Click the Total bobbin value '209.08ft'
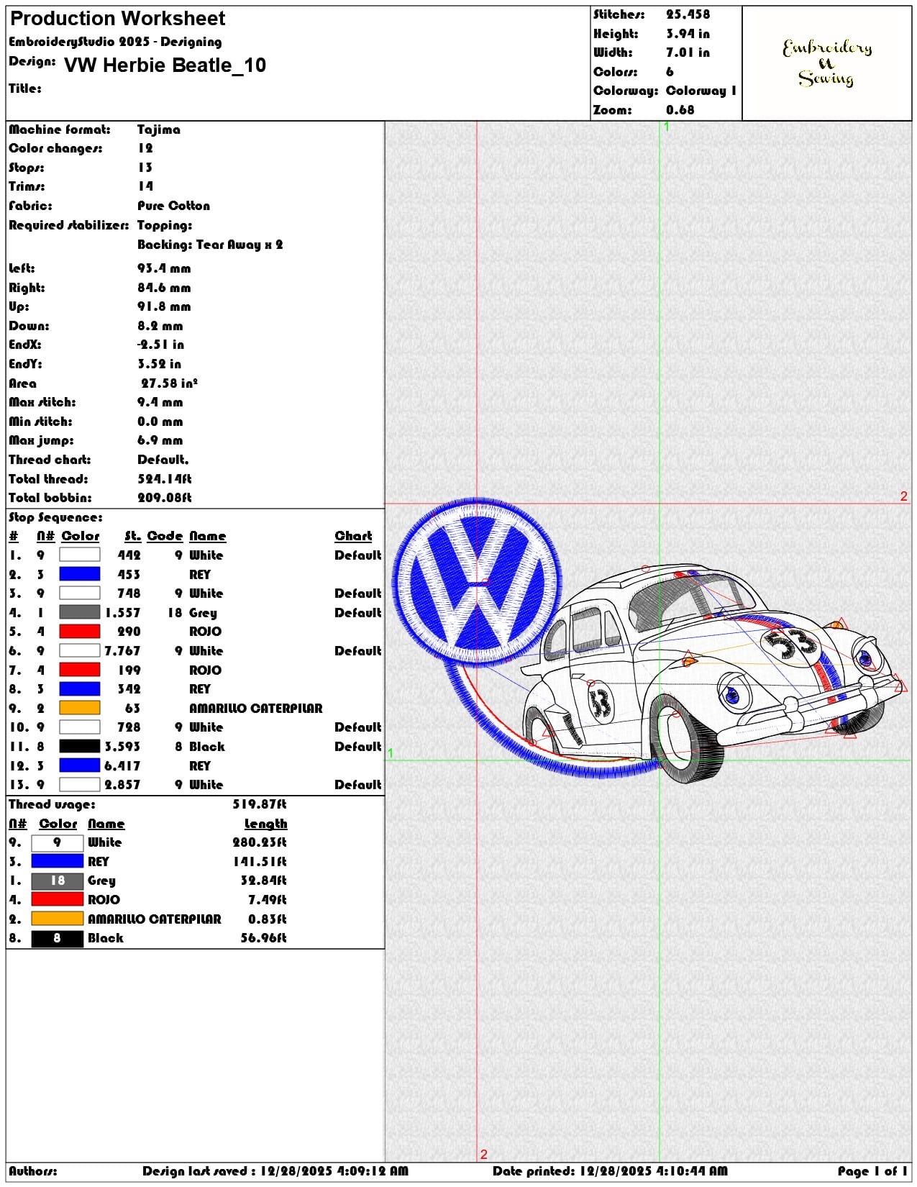 (165, 498)
